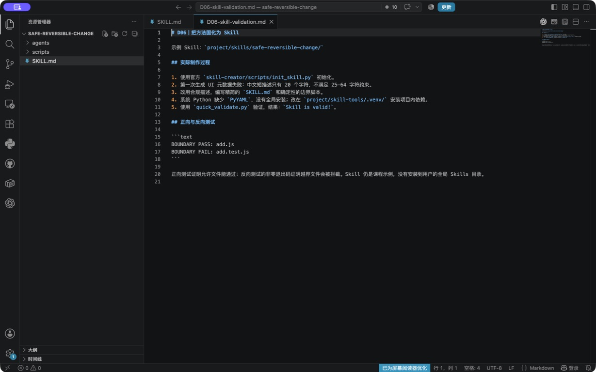Change end of line sequence LF

[x=511, y=368]
